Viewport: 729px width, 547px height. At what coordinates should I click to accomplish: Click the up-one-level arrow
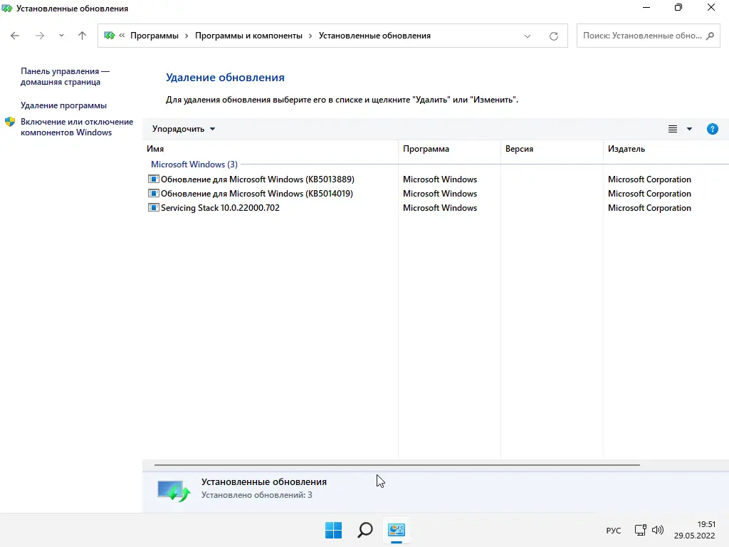(81, 35)
